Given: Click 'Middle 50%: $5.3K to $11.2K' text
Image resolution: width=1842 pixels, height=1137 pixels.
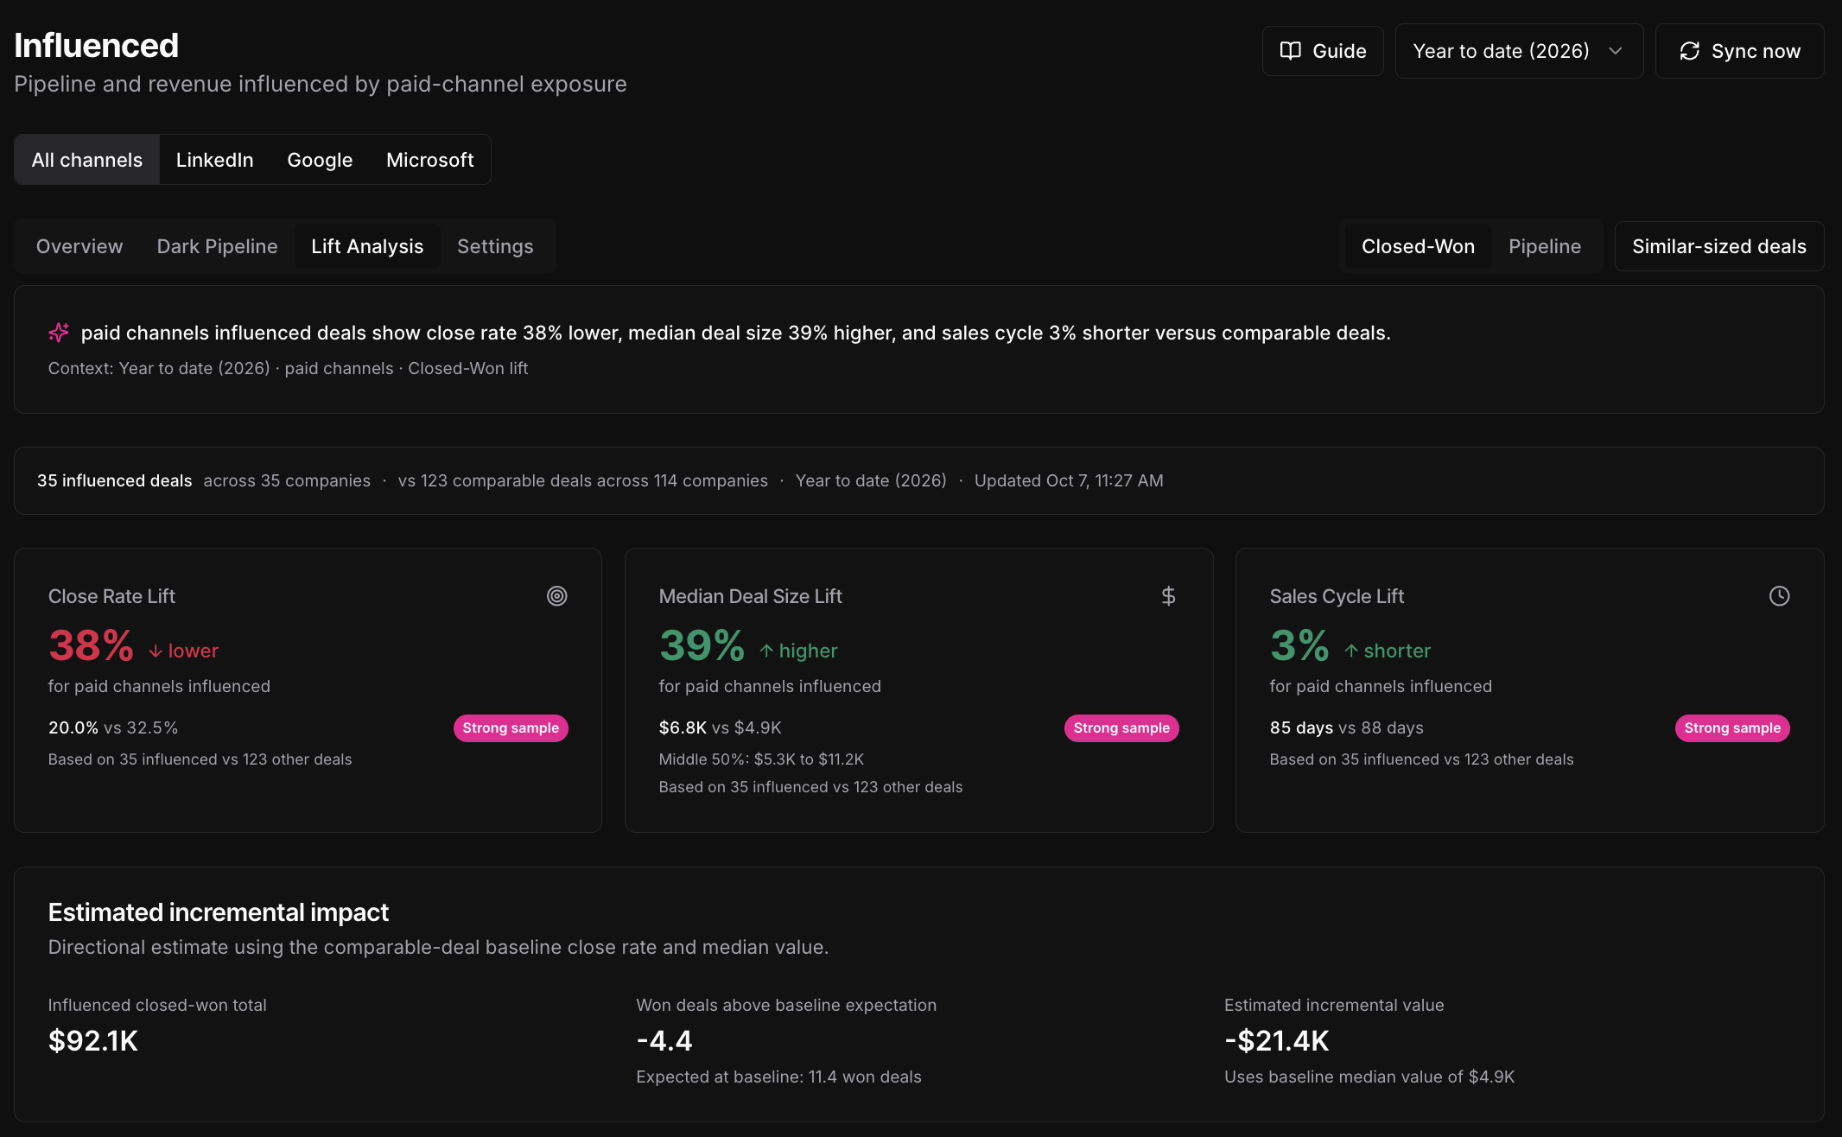Looking at the screenshot, I should tap(761, 759).
